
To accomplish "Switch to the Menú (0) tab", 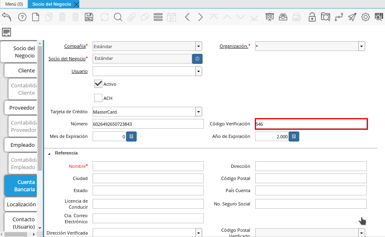I will (14, 4).
